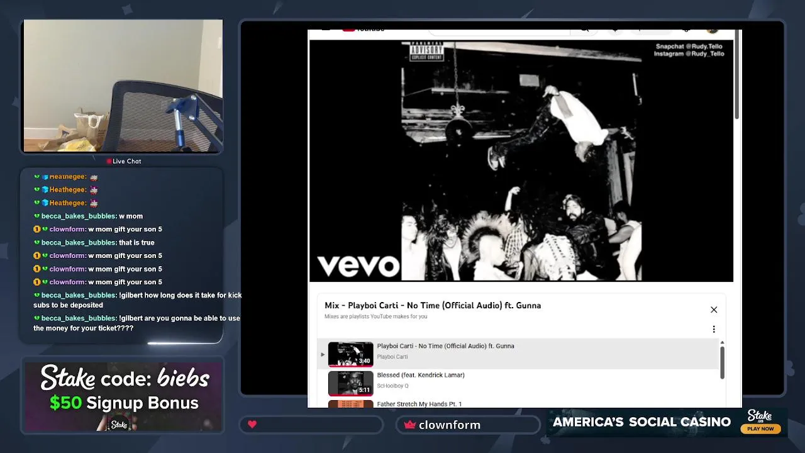The image size is (805, 453).
Task: Select Playboi Carti - No Time playlist row title
Action: coord(445,346)
